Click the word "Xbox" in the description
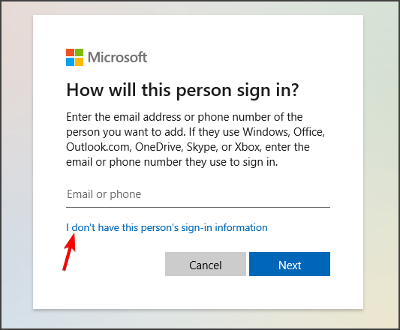The height and width of the screenshot is (330, 400). [248, 147]
